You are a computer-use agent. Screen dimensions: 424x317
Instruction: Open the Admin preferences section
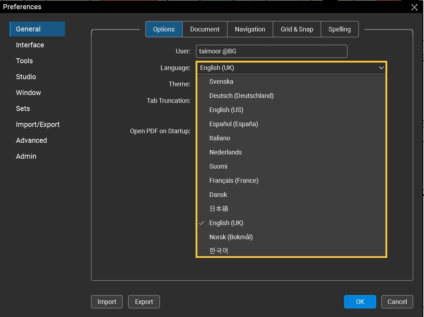(x=26, y=156)
